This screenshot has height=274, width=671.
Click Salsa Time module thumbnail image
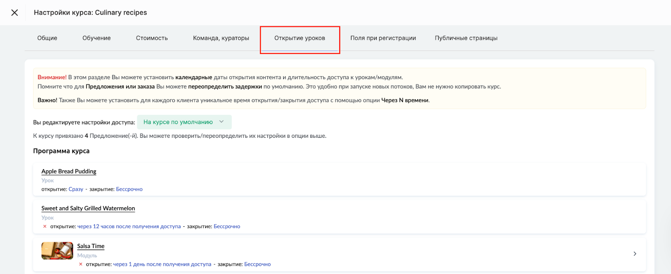pos(57,251)
